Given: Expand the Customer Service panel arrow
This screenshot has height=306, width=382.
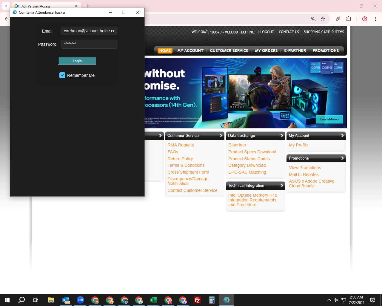Looking at the screenshot, I should [221, 136].
